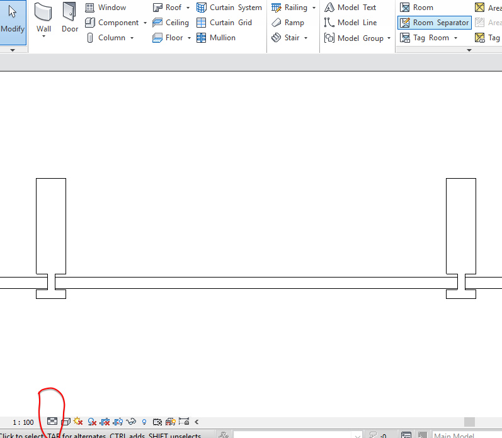This screenshot has height=438, width=502.
Task: Click the Worksets icon in status bar
Action: [x=224, y=435]
